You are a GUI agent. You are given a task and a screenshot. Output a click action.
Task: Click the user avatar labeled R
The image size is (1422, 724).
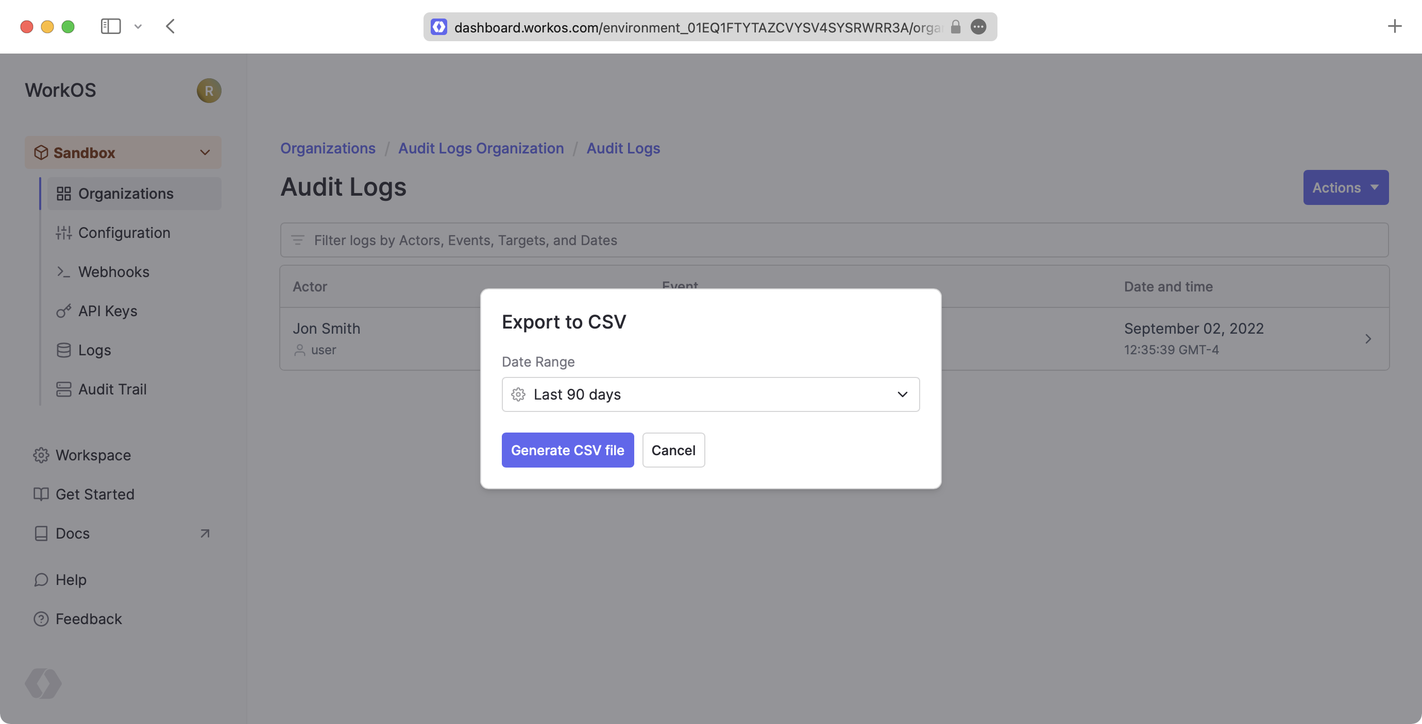[209, 91]
